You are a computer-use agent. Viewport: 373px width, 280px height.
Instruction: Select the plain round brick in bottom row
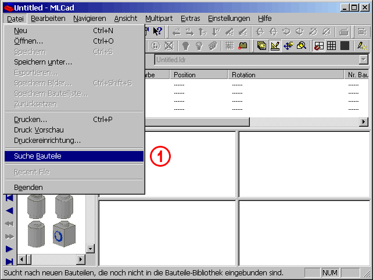[x=36, y=234]
